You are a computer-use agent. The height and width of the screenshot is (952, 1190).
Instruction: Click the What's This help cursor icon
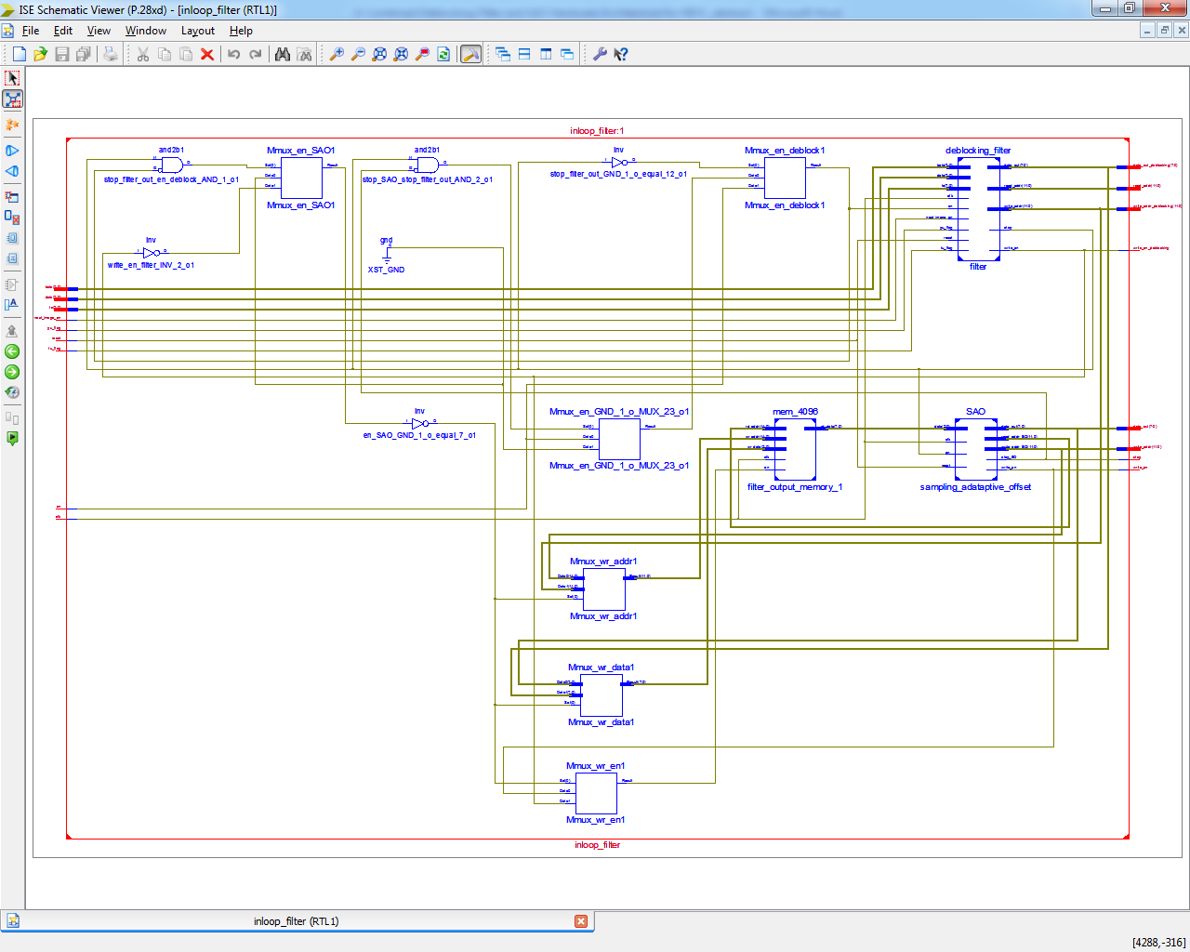(621, 54)
